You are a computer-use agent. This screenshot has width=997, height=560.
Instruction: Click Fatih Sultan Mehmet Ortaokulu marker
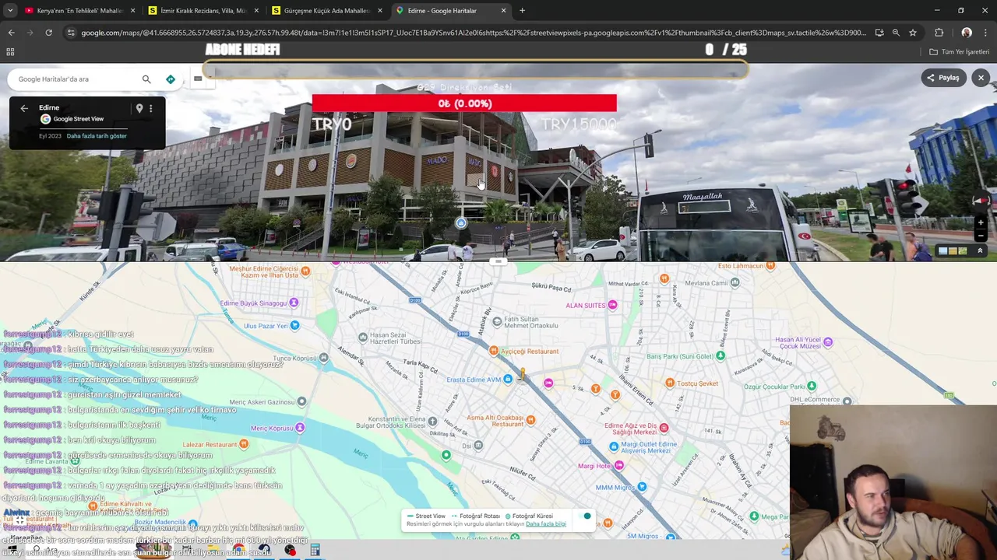(x=495, y=322)
